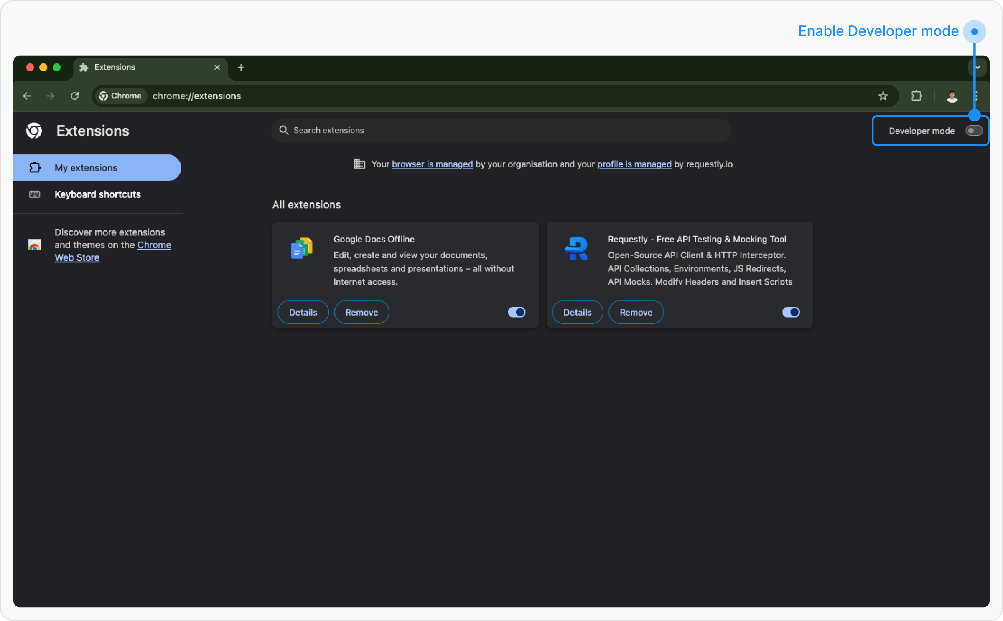Viewport: 1003px width, 621px height.
Task: Turn off the Requestly extension toggle
Action: tap(791, 312)
